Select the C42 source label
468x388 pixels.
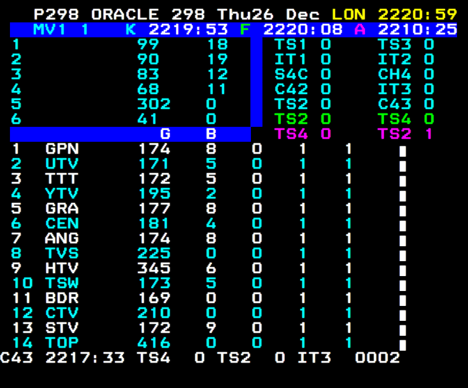point(291,89)
